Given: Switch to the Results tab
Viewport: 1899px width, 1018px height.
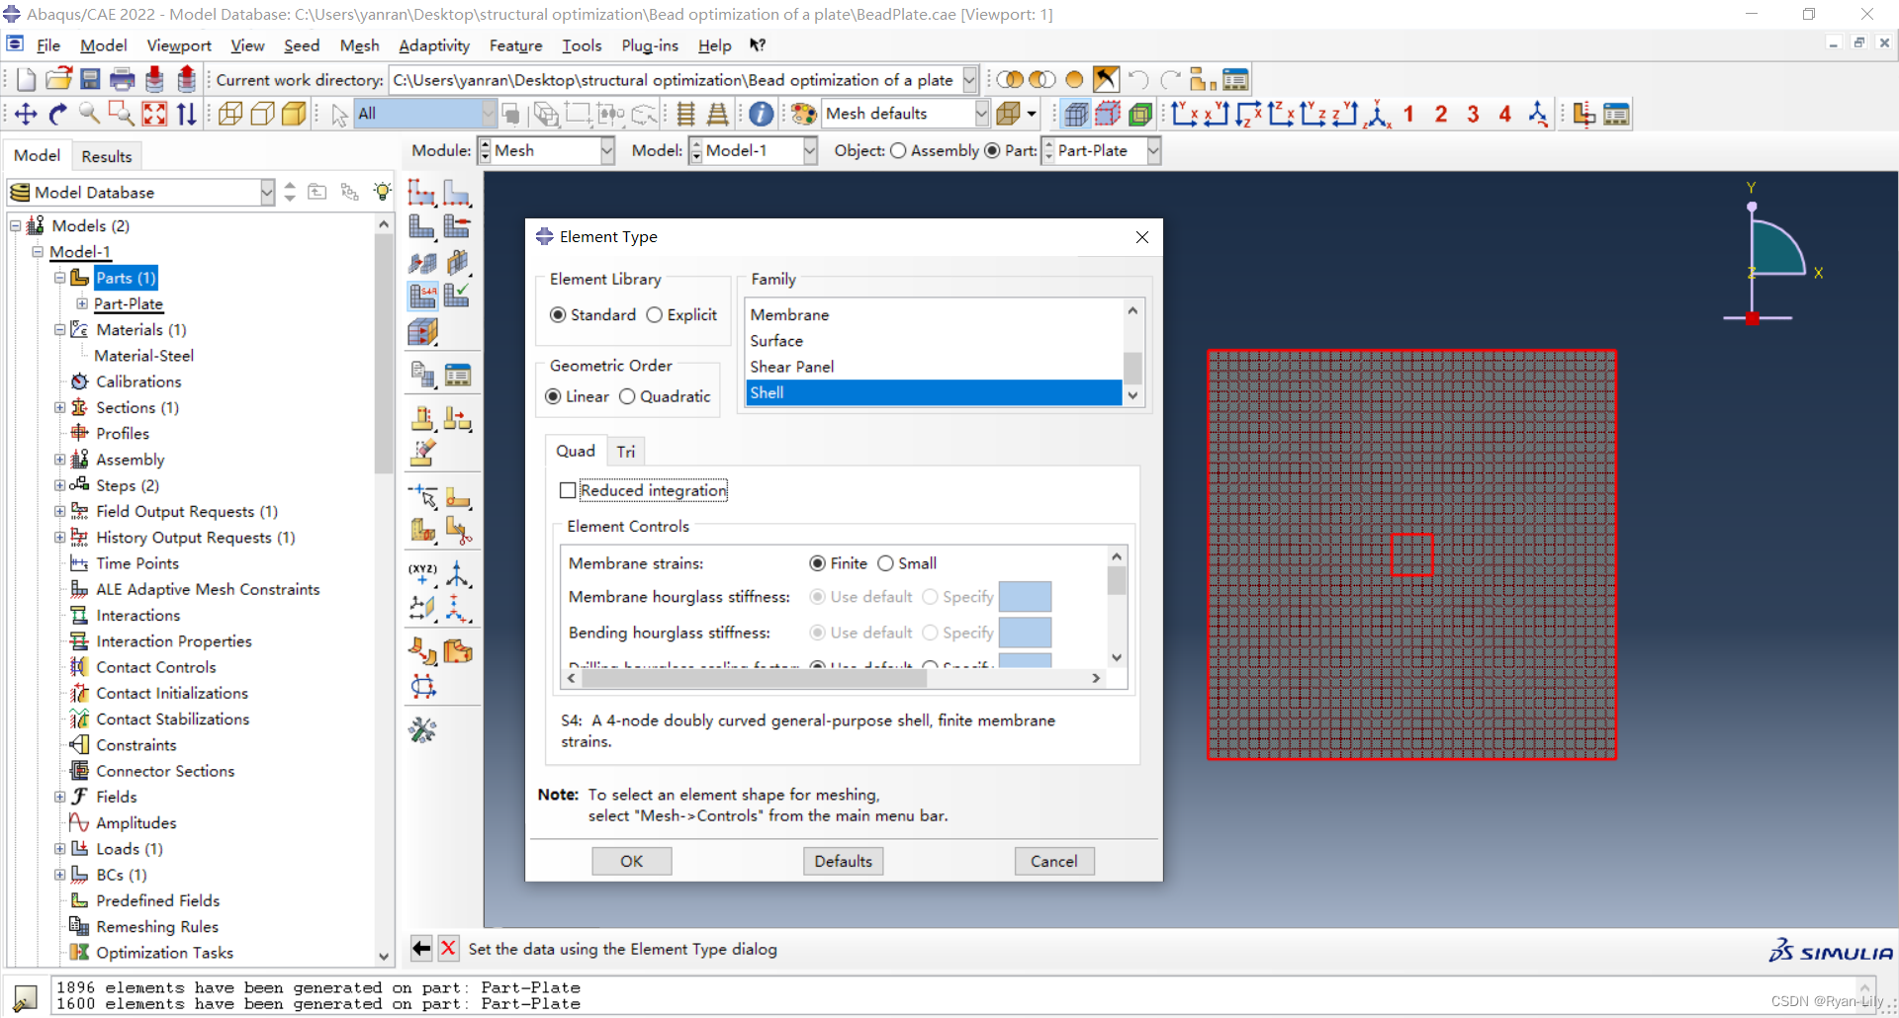Looking at the screenshot, I should 107,156.
